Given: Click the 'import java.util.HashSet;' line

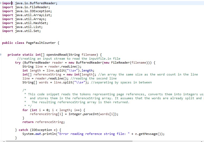Looking at the screenshot, I should tap(25, 23).
